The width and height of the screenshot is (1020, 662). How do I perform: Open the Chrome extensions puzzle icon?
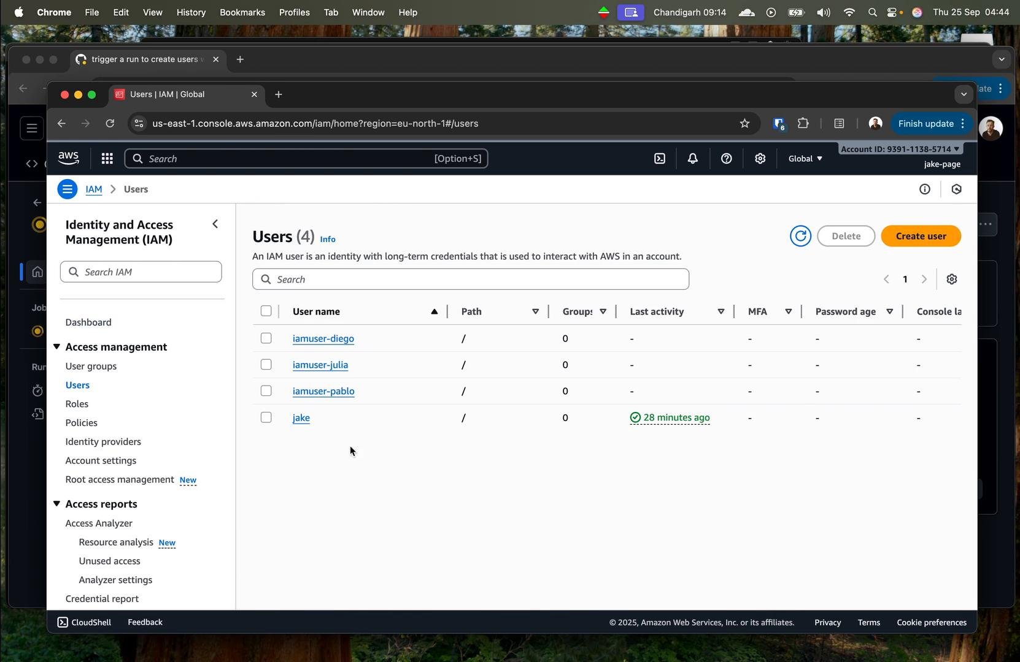(803, 124)
